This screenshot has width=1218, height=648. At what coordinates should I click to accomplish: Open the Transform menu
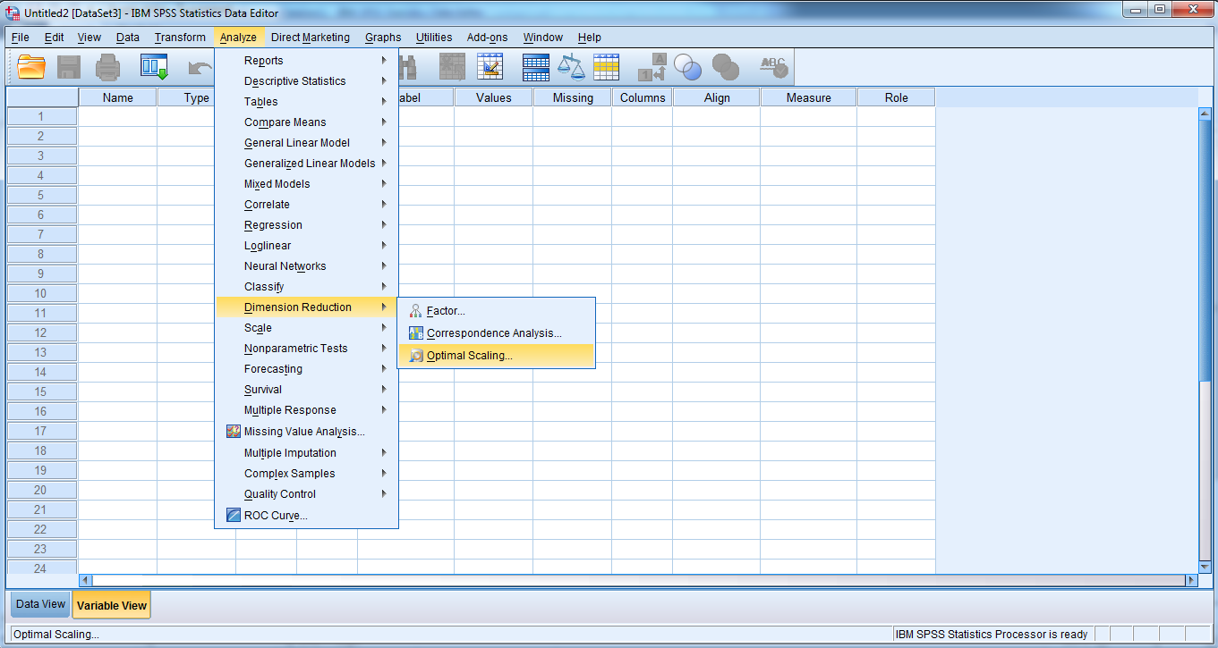180,38
